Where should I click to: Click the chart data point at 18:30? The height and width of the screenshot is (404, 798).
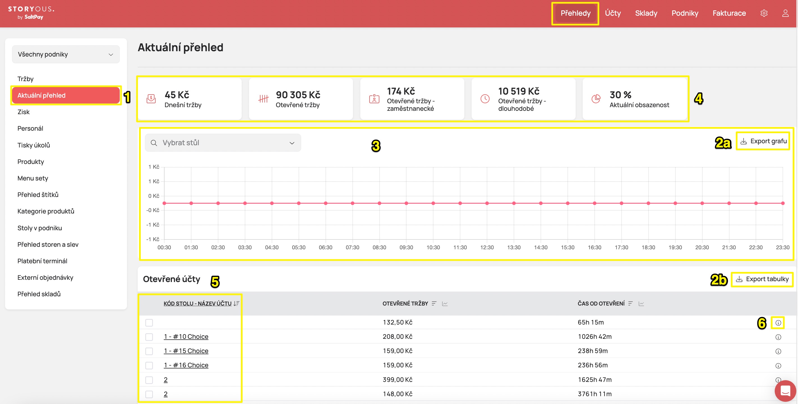(648, 203)
